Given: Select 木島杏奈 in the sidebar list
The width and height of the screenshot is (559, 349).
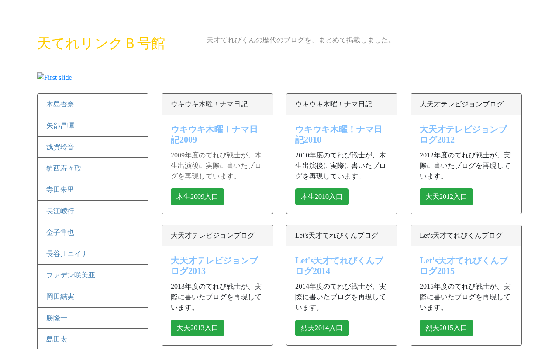Looking at the screenshot, I should coord(93,104).
